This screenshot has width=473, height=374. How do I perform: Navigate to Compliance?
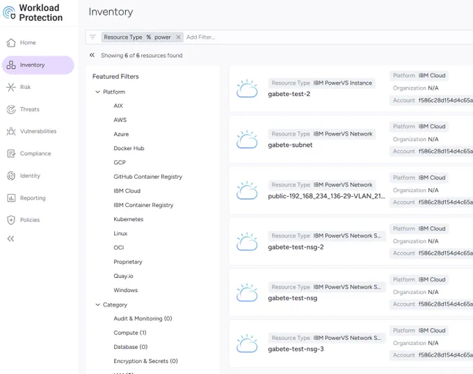35,154
